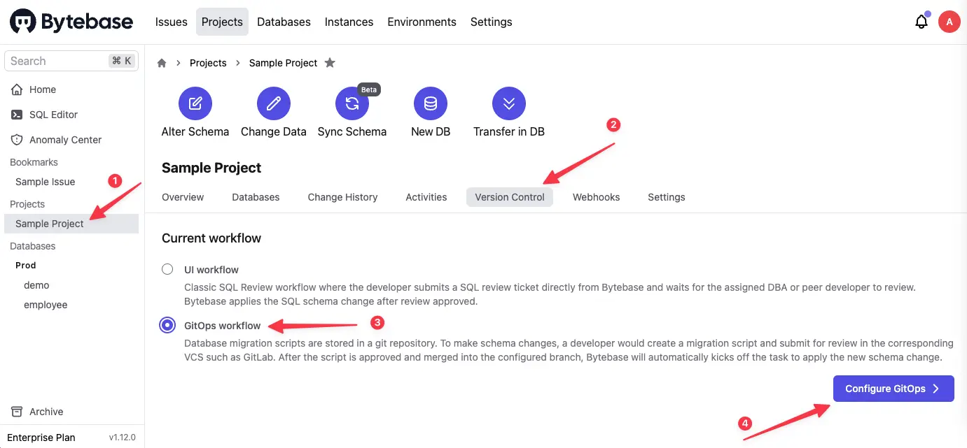Open the Instances menu in top navigation
Screen dimensions: 967x448
point(349,22)
